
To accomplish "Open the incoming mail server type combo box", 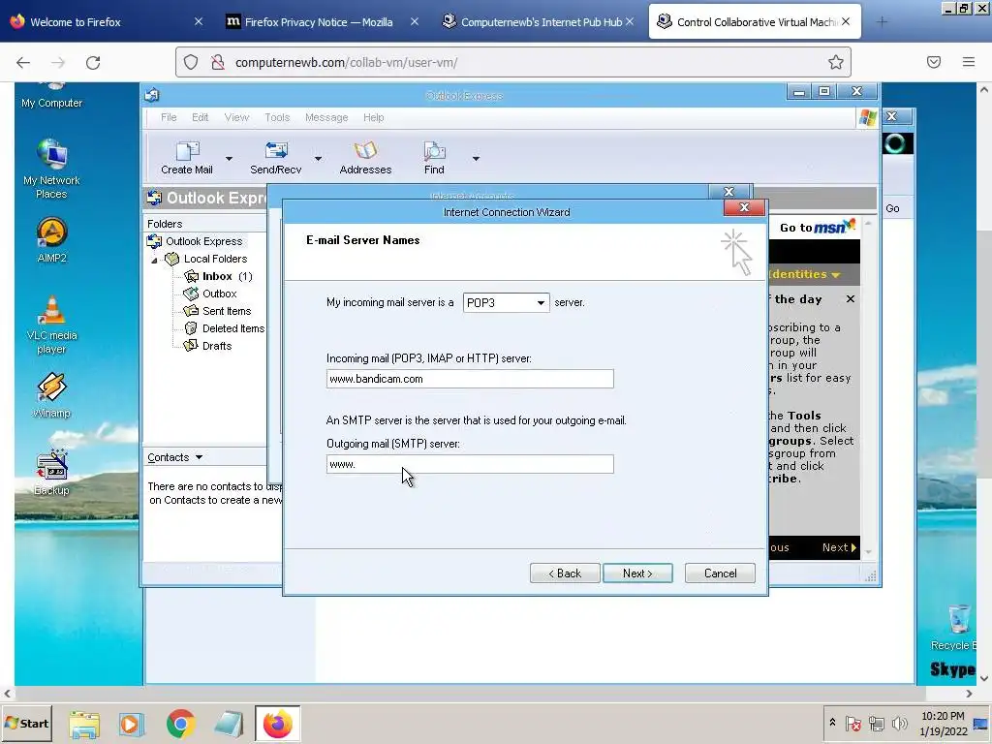I will (506, 302).
